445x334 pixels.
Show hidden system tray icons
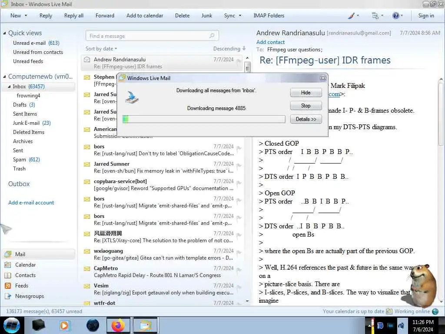369,325
